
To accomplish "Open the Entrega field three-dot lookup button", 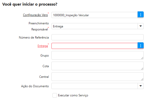I will point(141,46).
